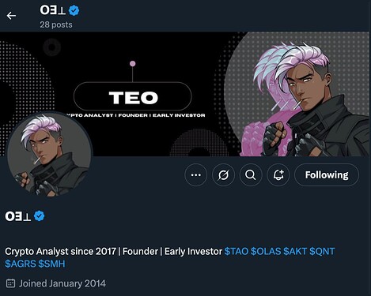Open the TEO banner header image
This screenshot has width=371, height=296.
click(x=184, y=94)
